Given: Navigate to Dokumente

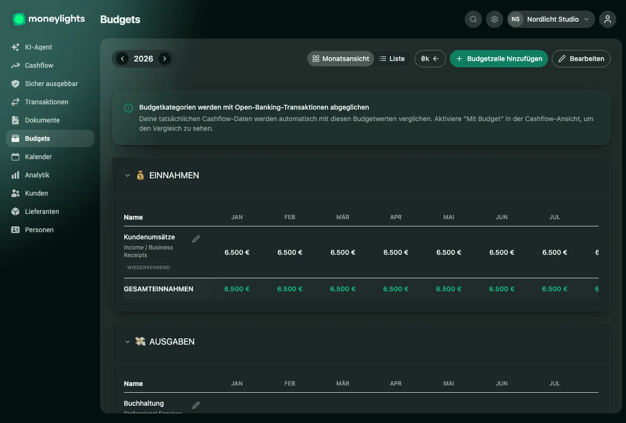Looking at the screenshot, I should pyautogui.click(x=50, y=120).
